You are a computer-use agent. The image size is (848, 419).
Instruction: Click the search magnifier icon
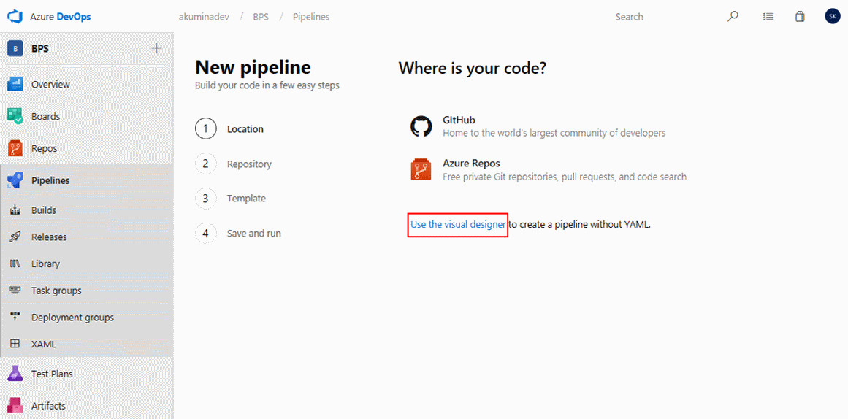(x=733, y=17)
